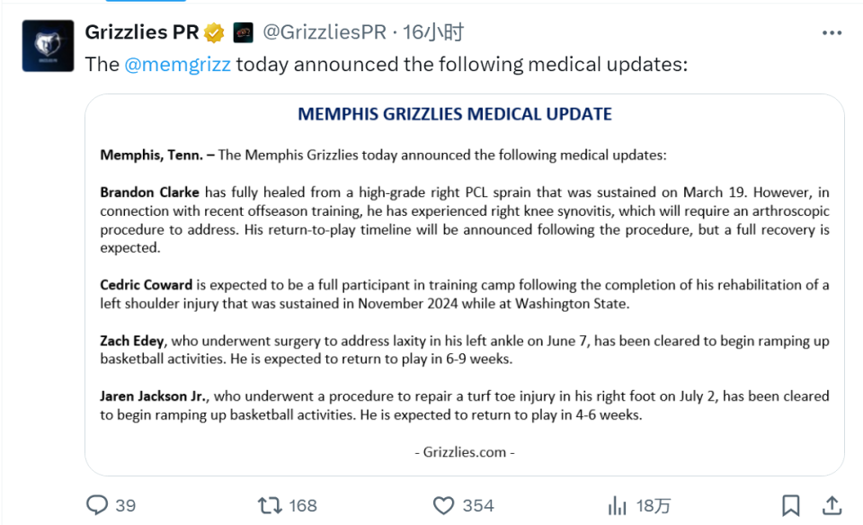Open the reply comment icon
The width and height of the screenshot is (863, 525).
[x=97, y=504]
